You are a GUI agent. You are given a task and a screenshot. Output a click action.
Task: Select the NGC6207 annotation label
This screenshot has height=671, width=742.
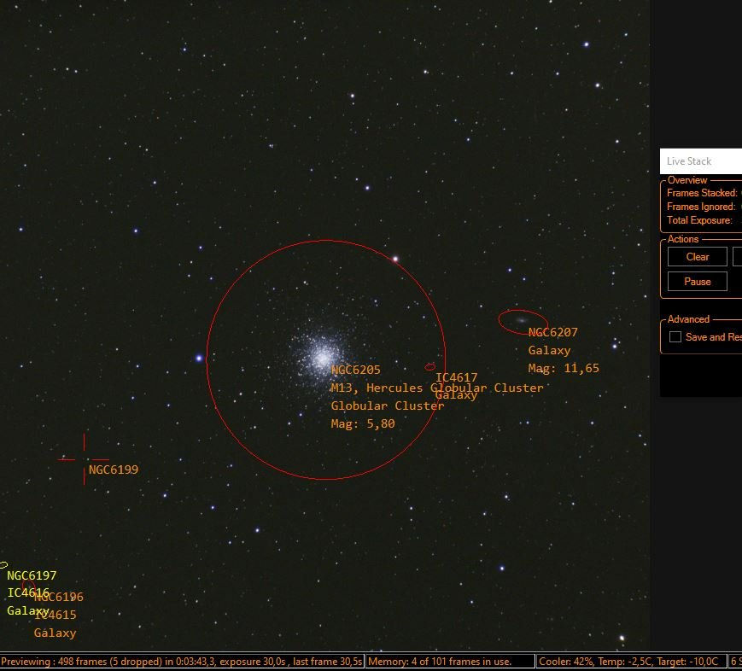[552, 333]
